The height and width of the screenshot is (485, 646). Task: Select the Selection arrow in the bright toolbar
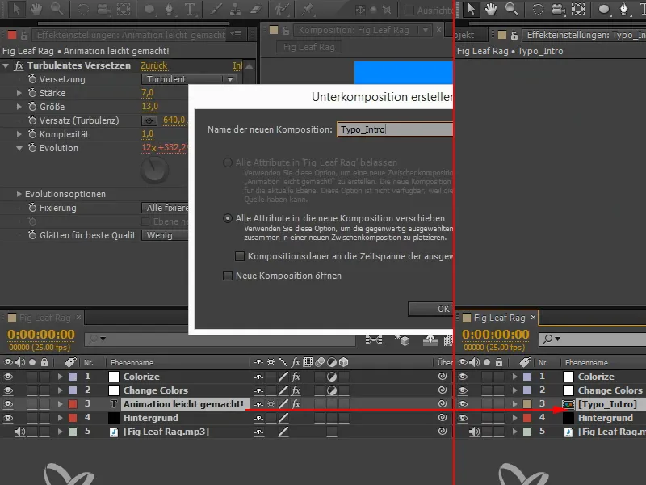(471, 9)
